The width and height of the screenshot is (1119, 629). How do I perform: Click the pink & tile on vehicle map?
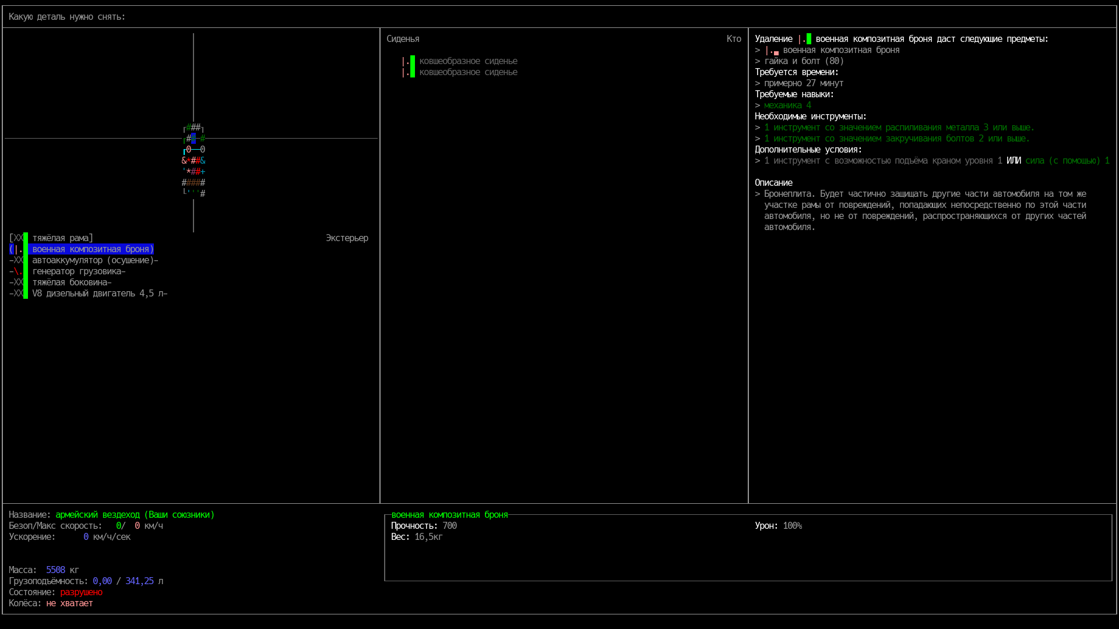184,161
